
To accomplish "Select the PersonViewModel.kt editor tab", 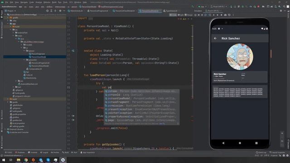I will 150,11.
